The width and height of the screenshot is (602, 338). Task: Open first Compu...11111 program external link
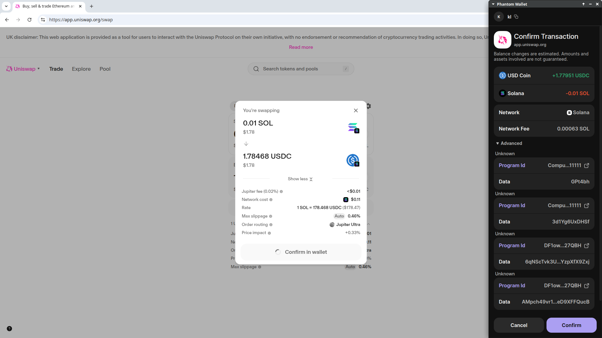[587, 166]
